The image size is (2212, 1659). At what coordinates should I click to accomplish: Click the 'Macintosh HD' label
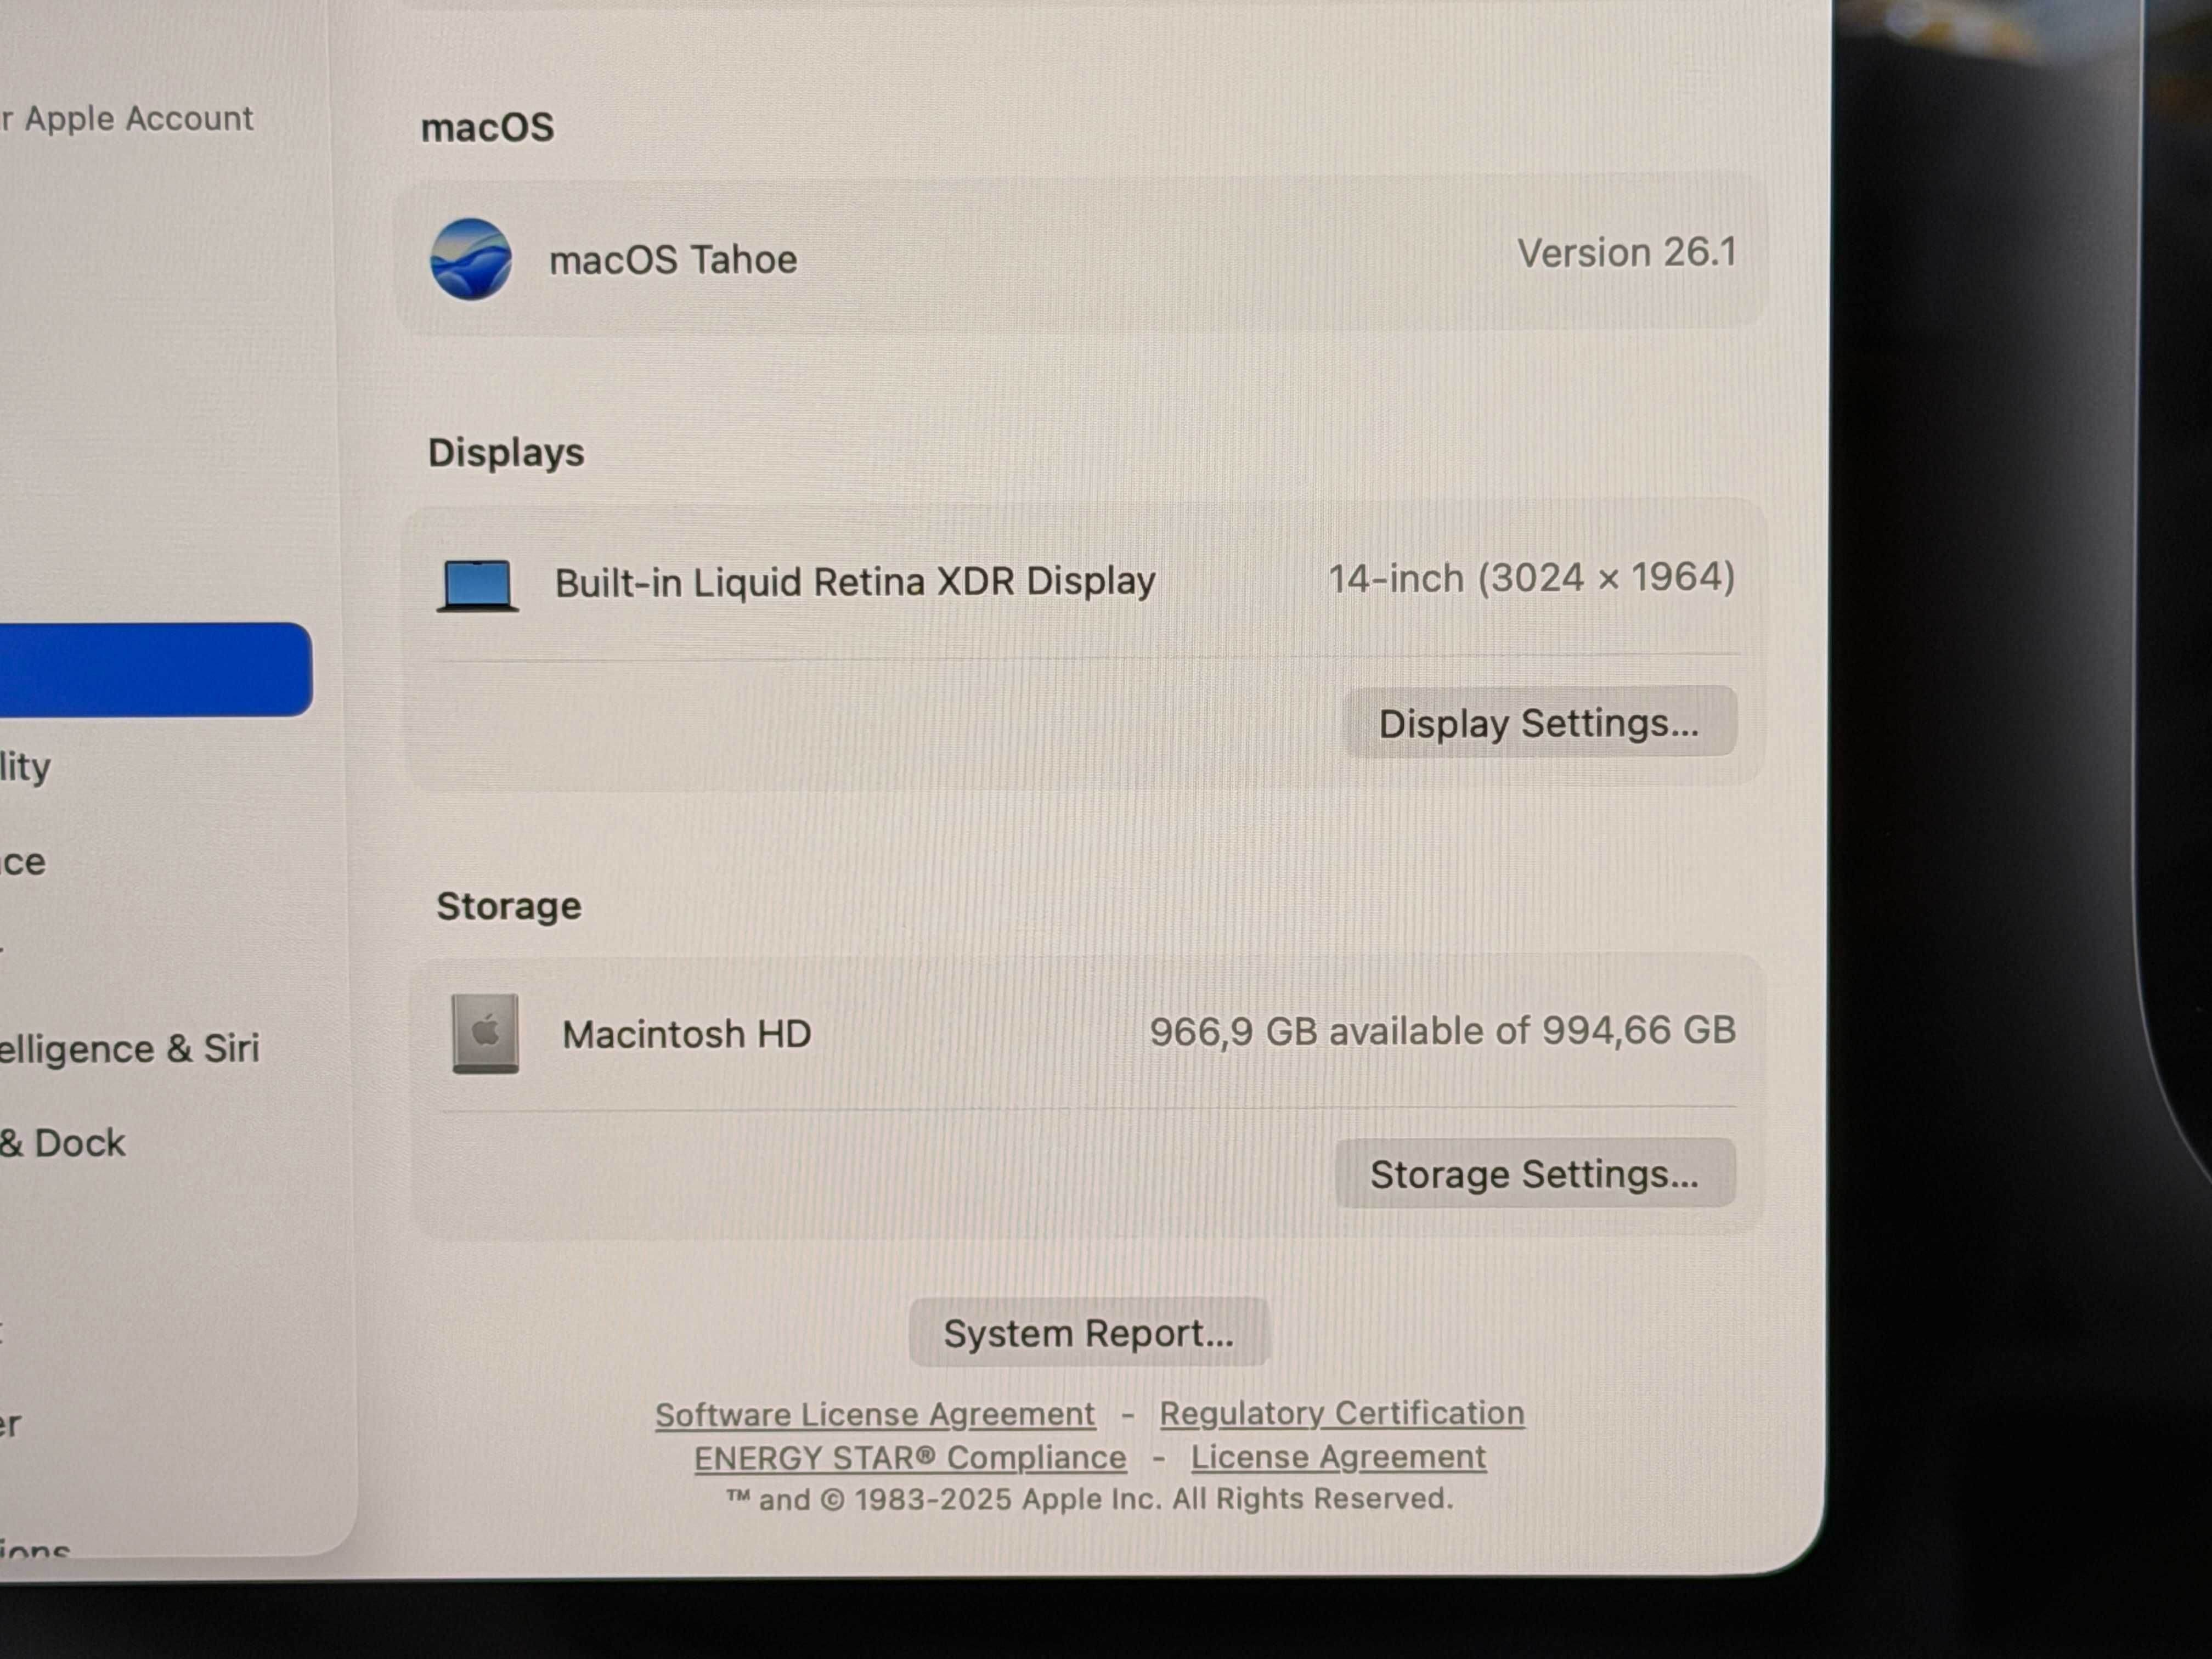coord(686,1034)
